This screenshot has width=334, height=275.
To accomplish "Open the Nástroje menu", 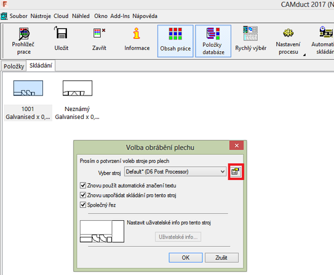I will (x=41, y=16).
